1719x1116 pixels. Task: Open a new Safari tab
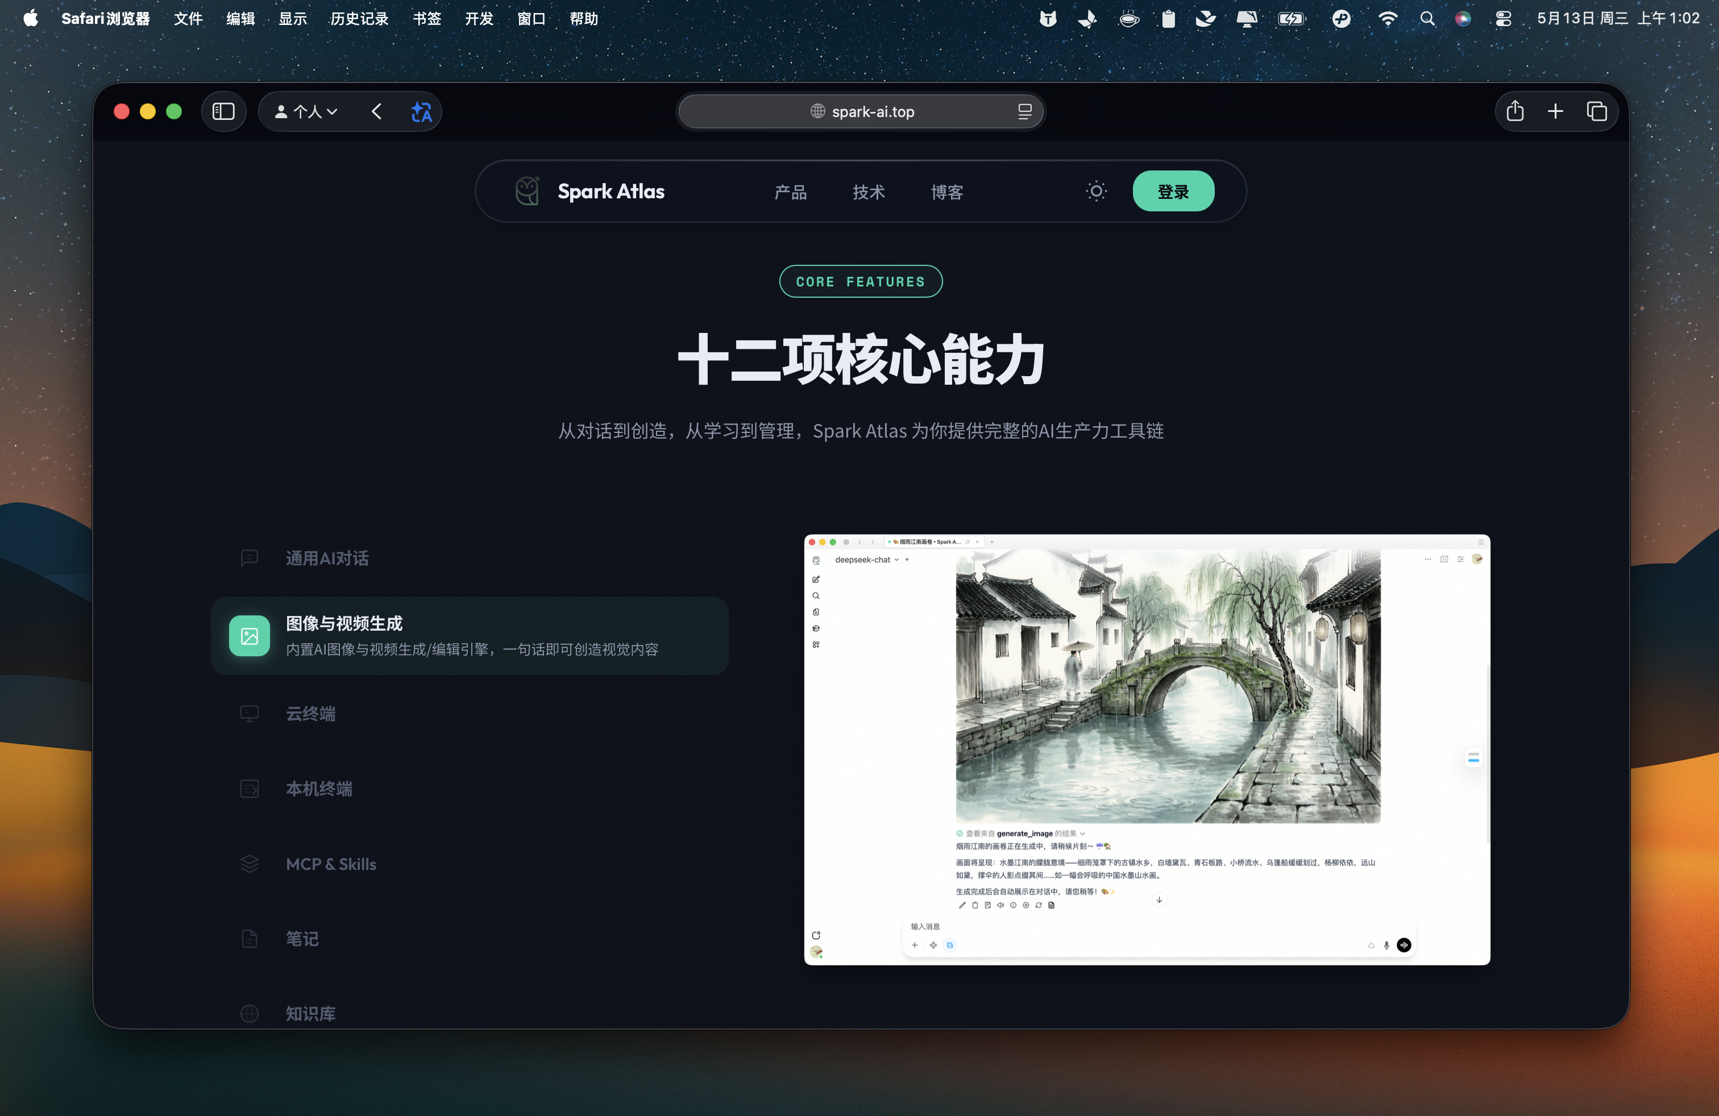pos(1555,111)
